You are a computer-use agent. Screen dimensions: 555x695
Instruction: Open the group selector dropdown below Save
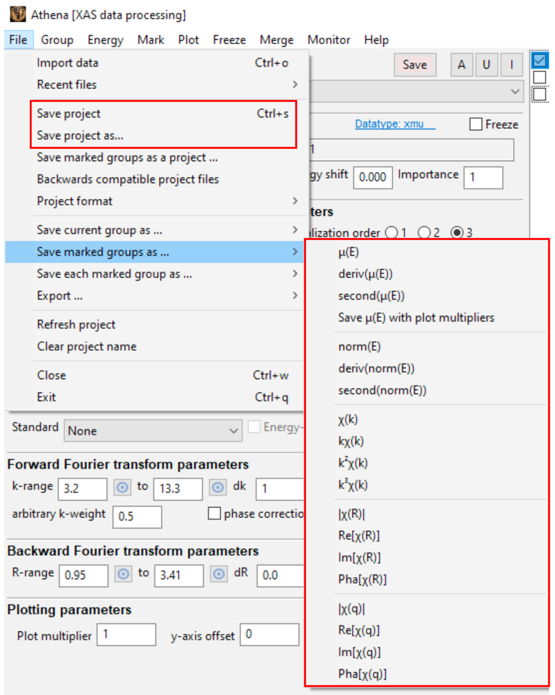click(416, 91)
